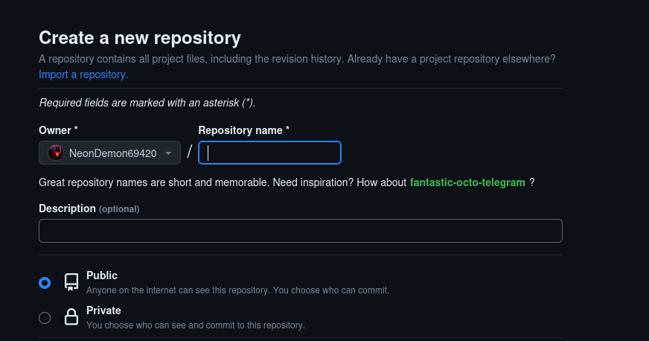The image size is (649, 341).
Task: Click into the Description text box
Action: 300,231
